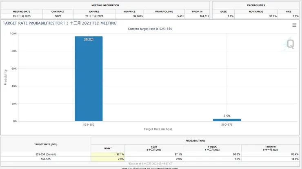Select the 525-550 (Current) row label
The height and width of the screenshot is (169, 302).
click(46, 154)
